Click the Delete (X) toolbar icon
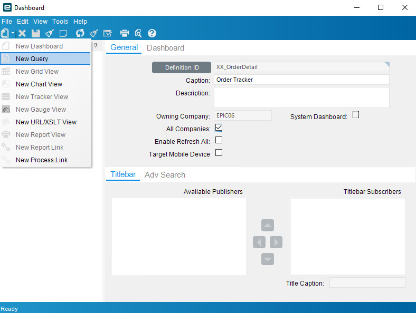This screenshot has height=313, width=416. click(22, 33)
